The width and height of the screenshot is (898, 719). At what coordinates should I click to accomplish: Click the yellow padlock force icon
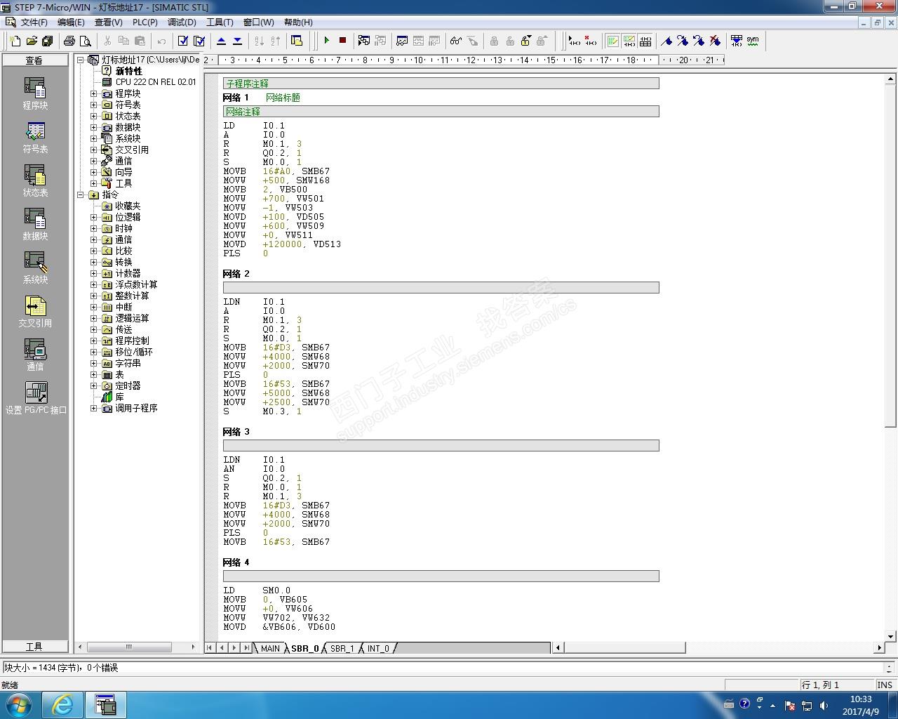526,41
